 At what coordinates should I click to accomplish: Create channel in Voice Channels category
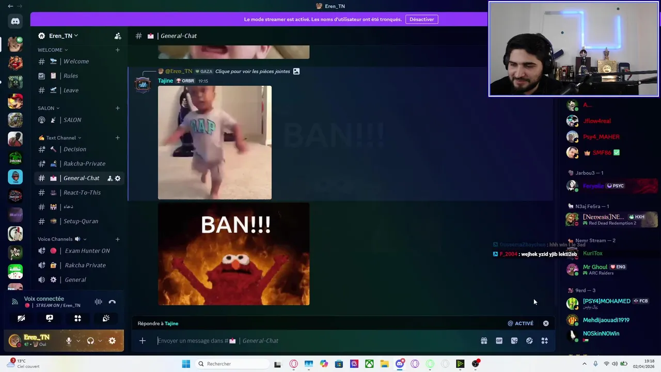point(118,239)
